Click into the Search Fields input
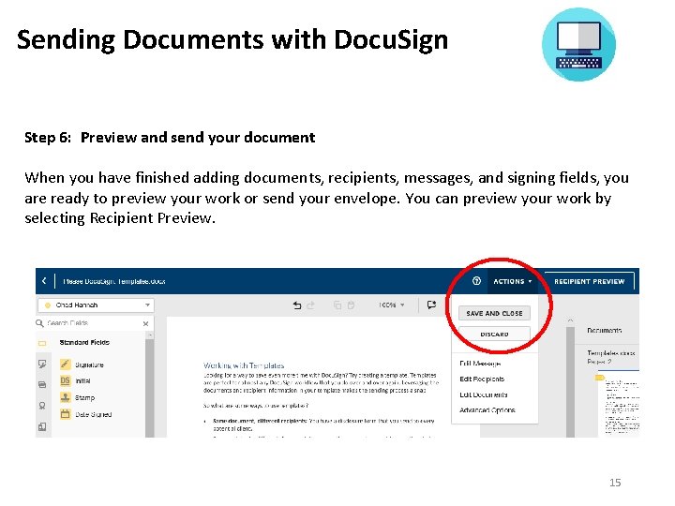 [x=93, y=323]
